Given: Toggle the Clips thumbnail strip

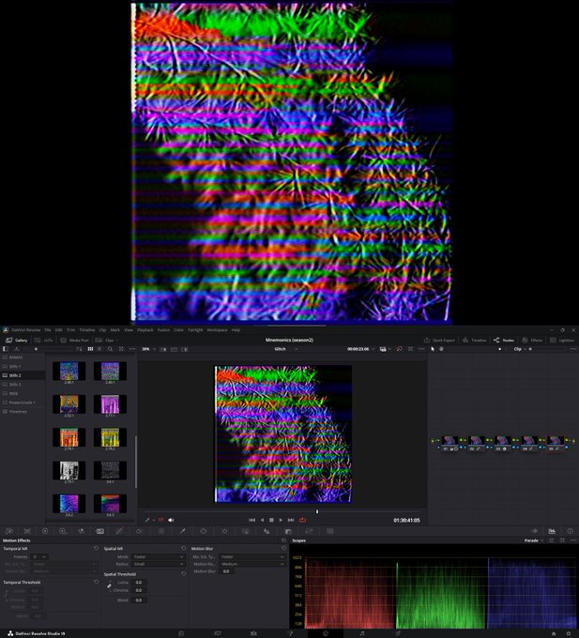Looking at the screenshot, I should coord(106,341).
